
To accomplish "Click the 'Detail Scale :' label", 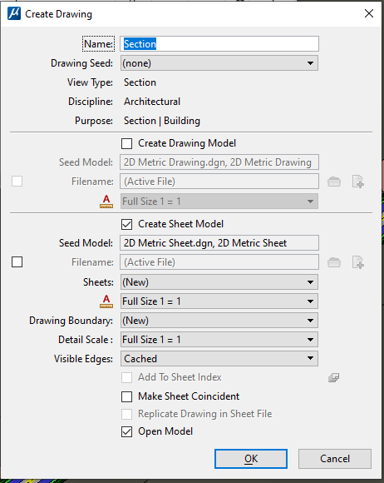I will point(86,340).
